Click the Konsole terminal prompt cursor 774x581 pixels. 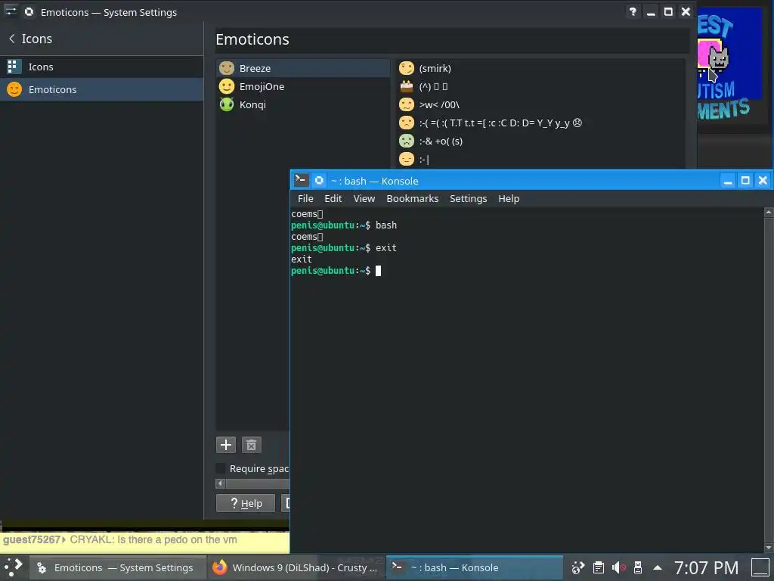coord(378,271)
